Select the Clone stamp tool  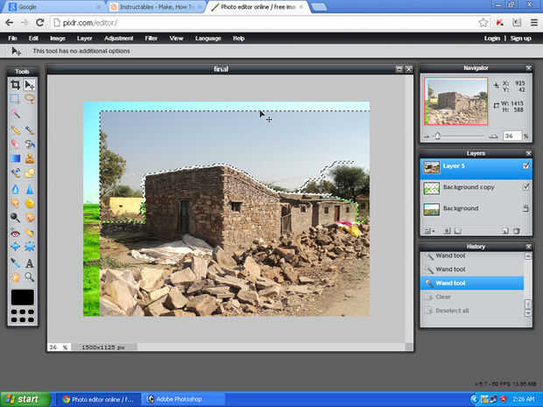click(x=30, y=158)
